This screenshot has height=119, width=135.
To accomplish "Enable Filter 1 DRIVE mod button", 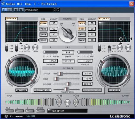I will click(43, 35).
